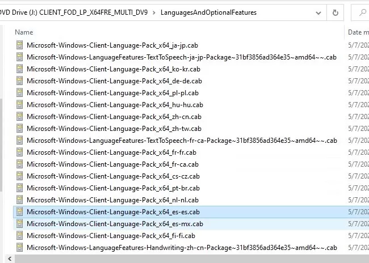Click the cab icon beside fr-ca Language Pack
Image resolution: width=369 pixels, height=263 pixels.
pos(19,164)
